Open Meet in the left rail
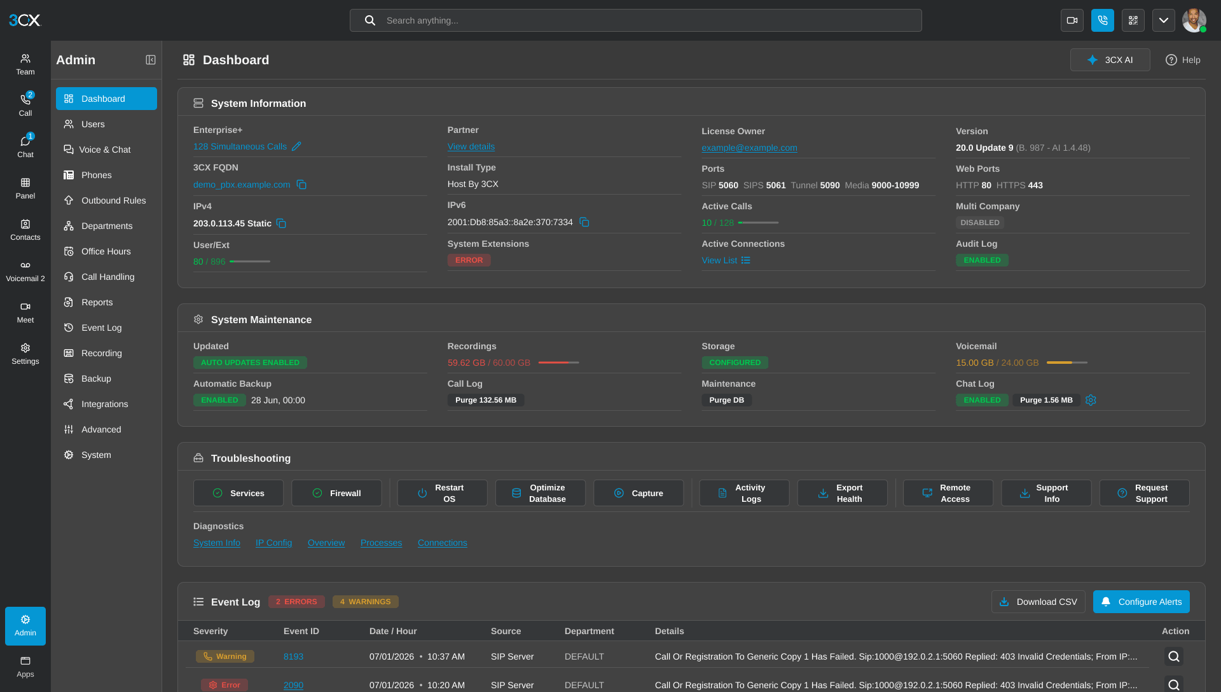The height and width of the screenshot is (692, 1221). pos(25,312)
